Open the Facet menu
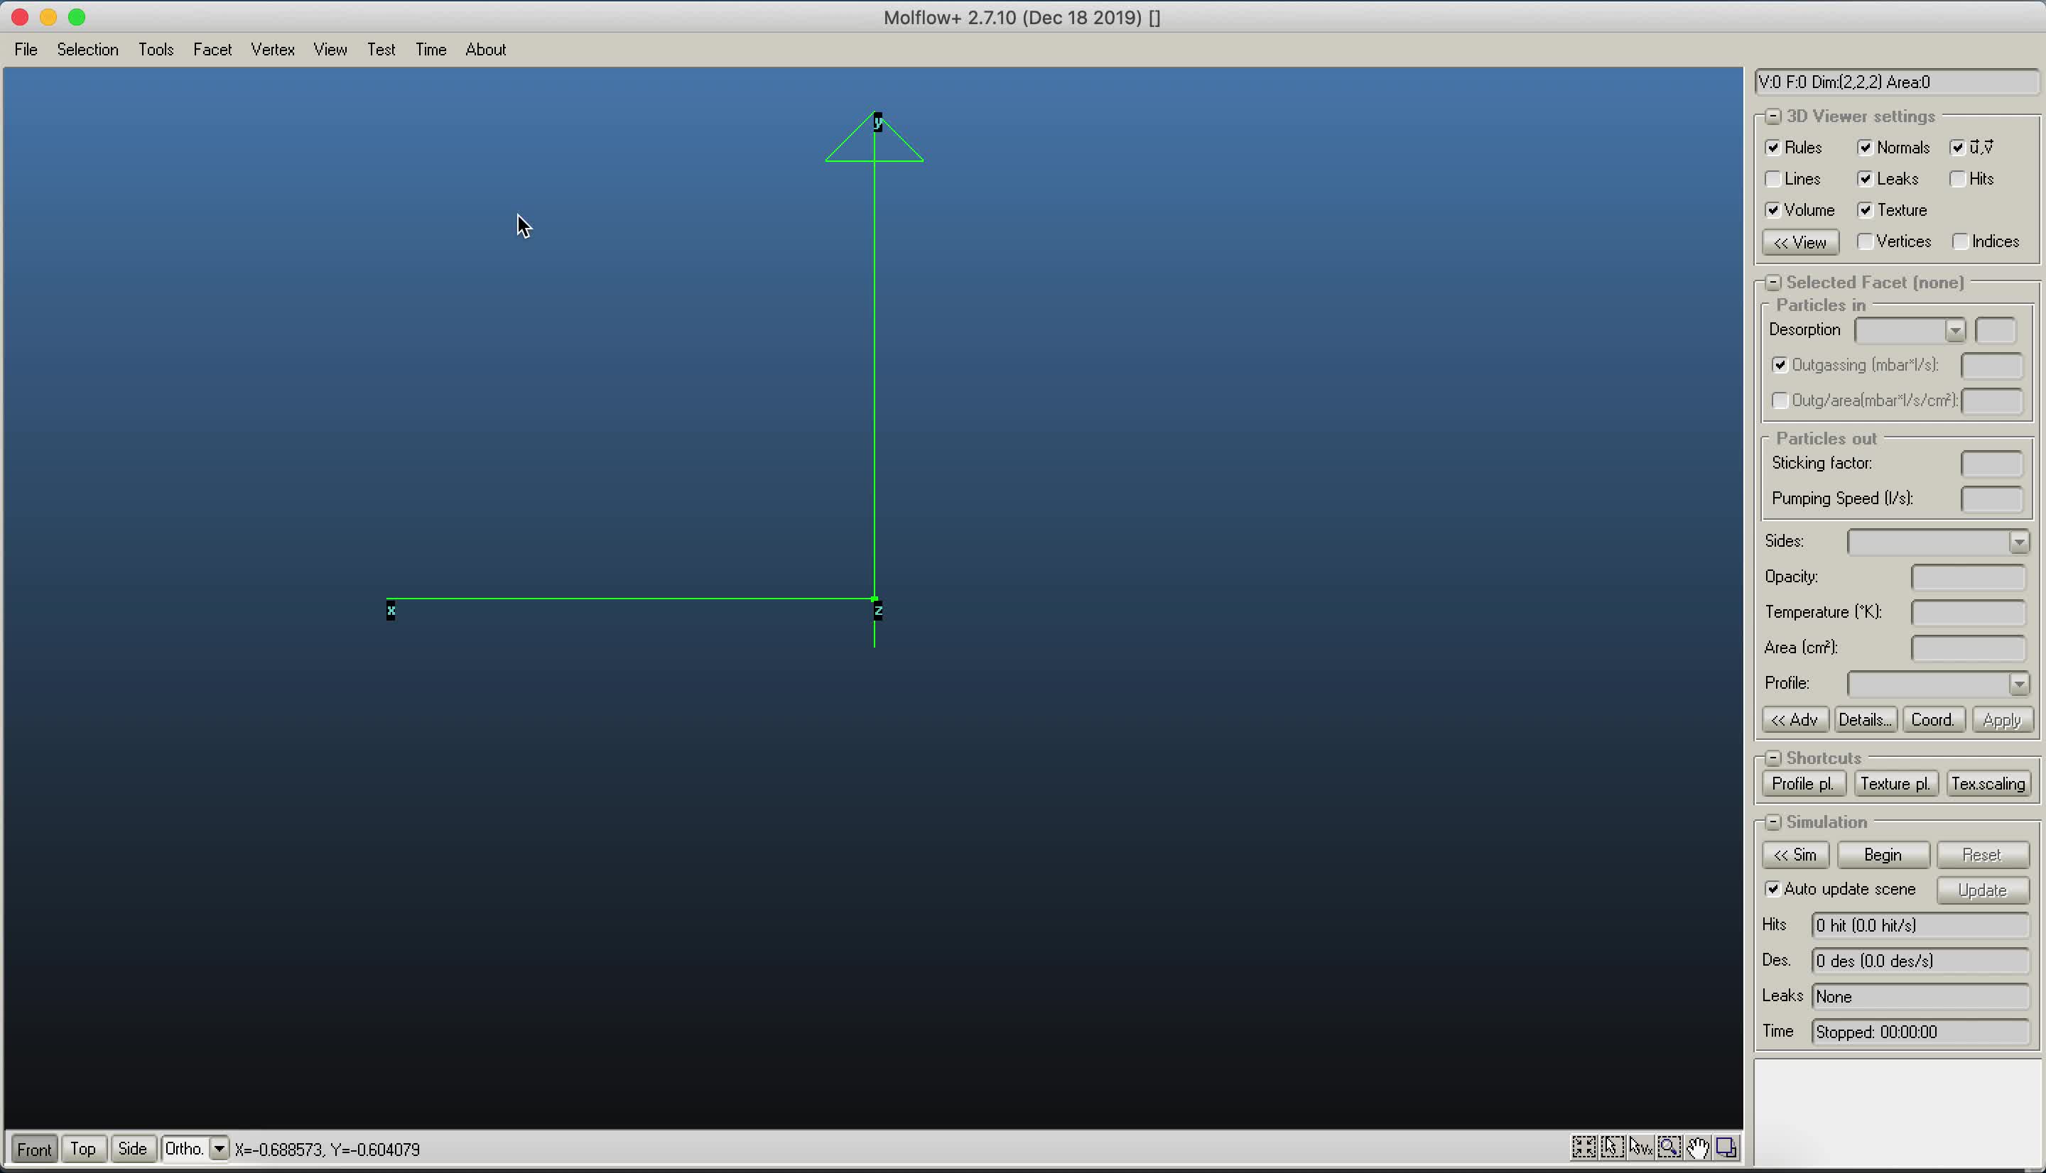2046x1173 pixels. pos(212,49)
